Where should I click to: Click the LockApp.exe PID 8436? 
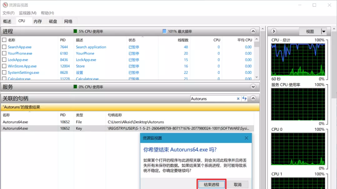64,60
